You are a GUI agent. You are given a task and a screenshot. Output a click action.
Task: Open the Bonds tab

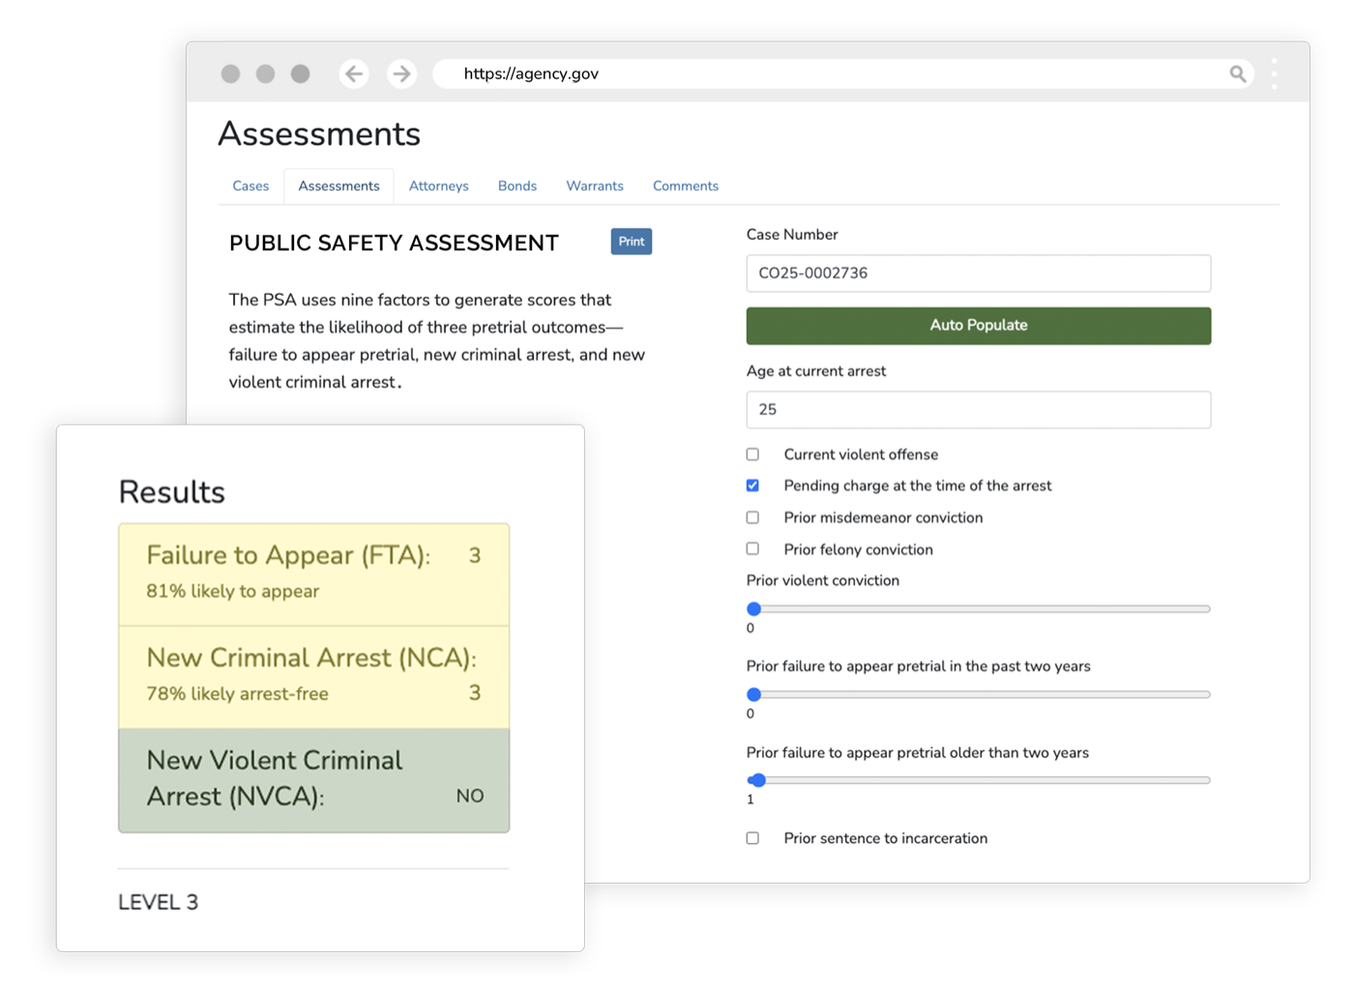coord(517,186)
